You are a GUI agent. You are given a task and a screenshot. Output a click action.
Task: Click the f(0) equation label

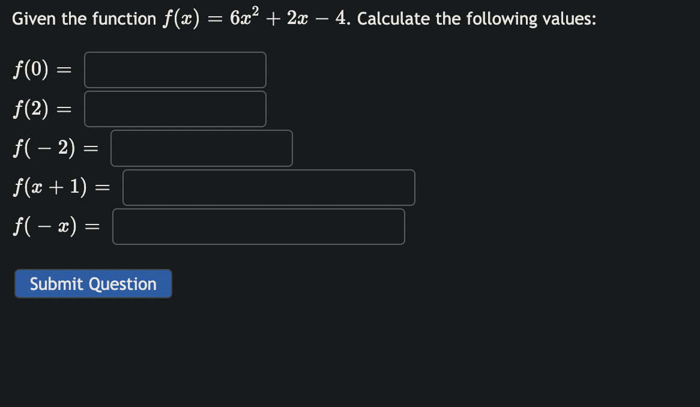point(42,70)
